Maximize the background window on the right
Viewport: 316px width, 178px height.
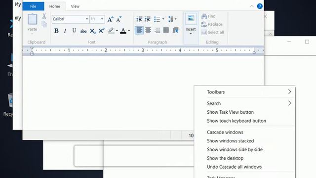pyautogui.click(x=307, y=42)
